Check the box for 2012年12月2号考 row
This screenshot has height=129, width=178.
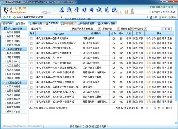[x=31, y=48]
